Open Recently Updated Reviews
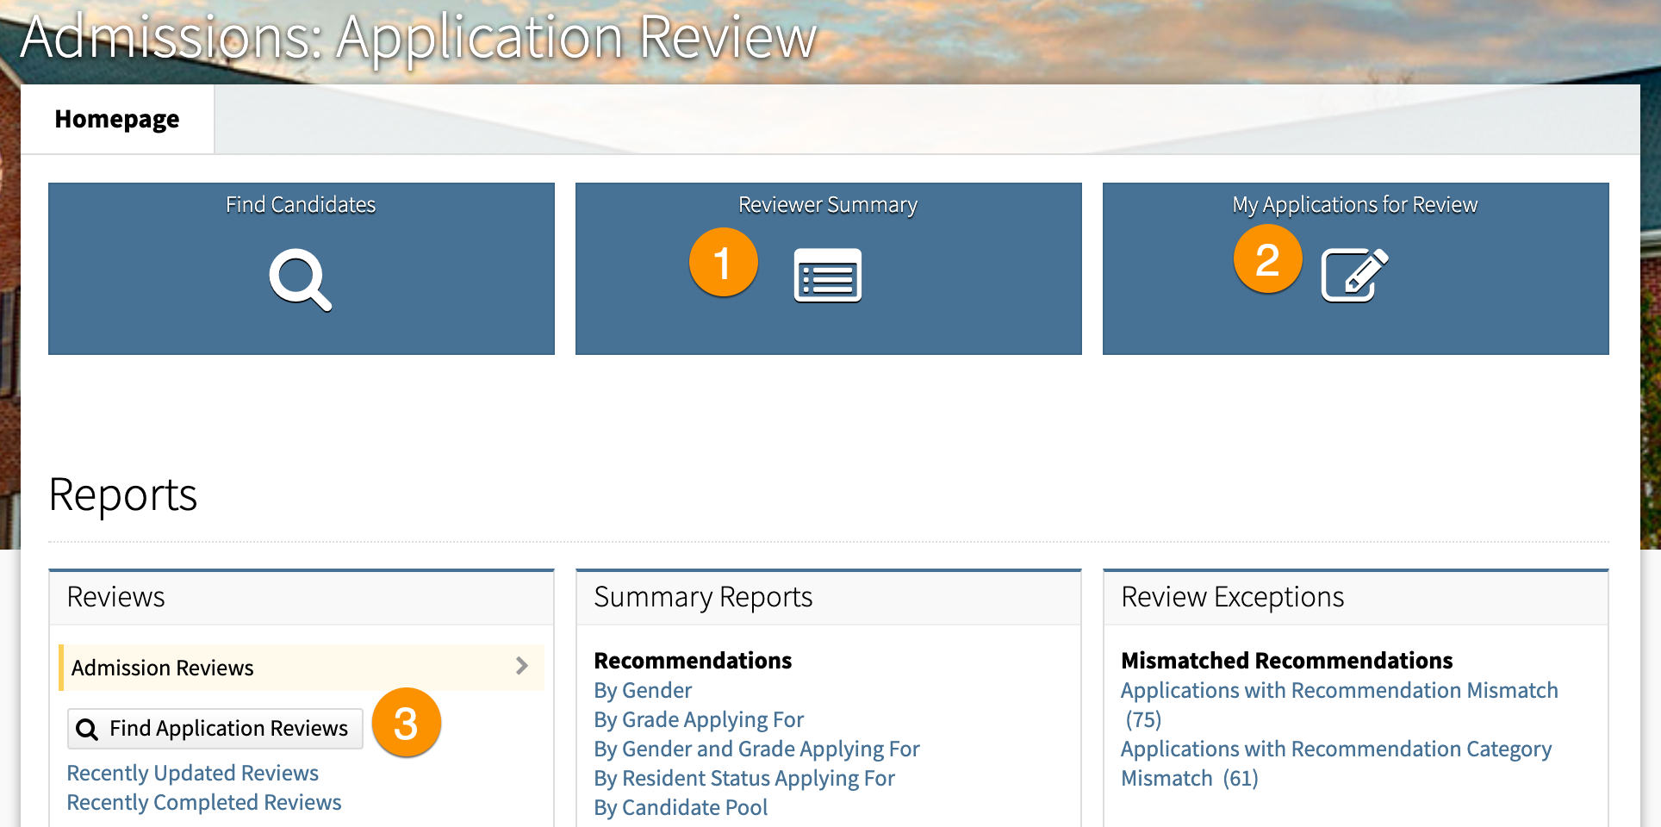Viewport: 1661px width, 827px height. point(192,773)
